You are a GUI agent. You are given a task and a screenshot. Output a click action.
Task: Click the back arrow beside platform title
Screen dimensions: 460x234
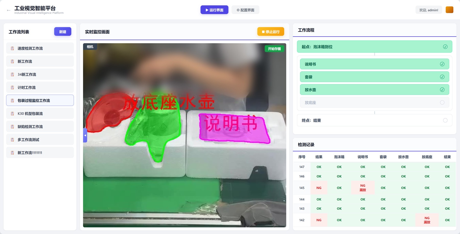point(9,10)
